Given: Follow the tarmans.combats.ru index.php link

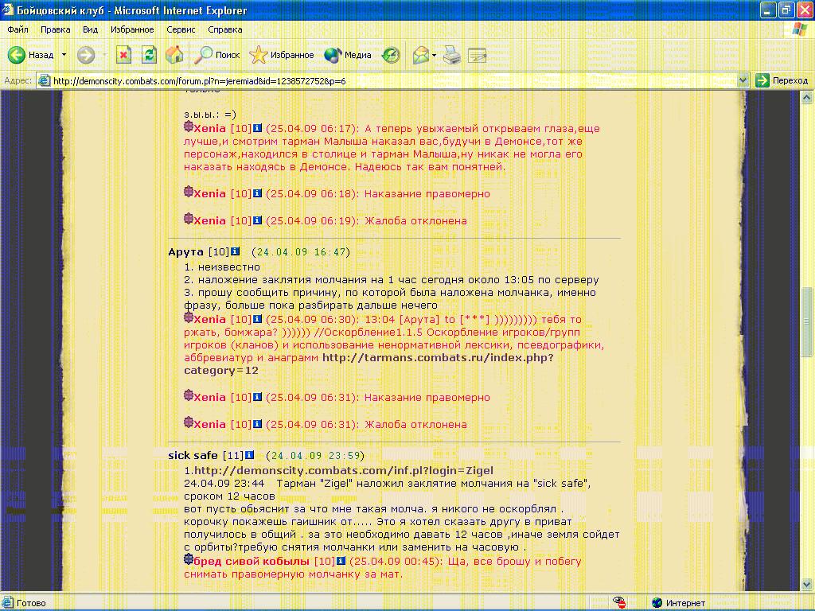Looking at the screenshot, I should 437,358.
